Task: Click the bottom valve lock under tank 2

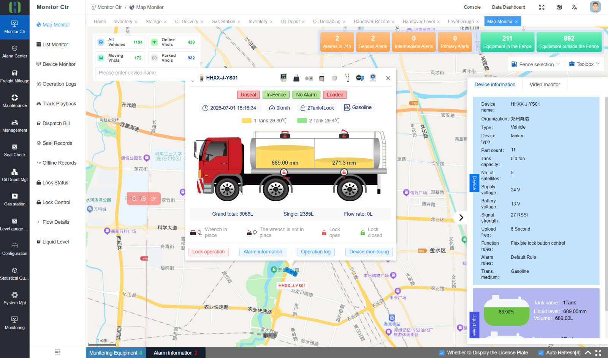Action: tap(344, 172)
